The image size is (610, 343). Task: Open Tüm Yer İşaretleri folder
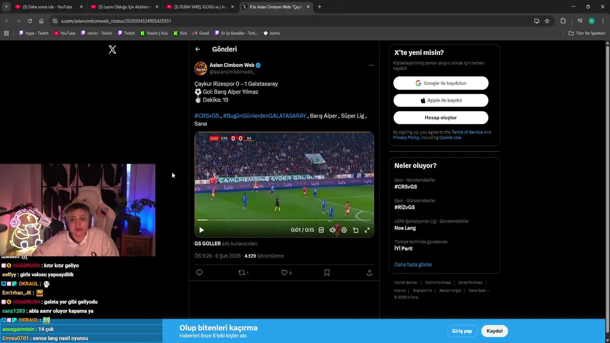tap(587, 33)
